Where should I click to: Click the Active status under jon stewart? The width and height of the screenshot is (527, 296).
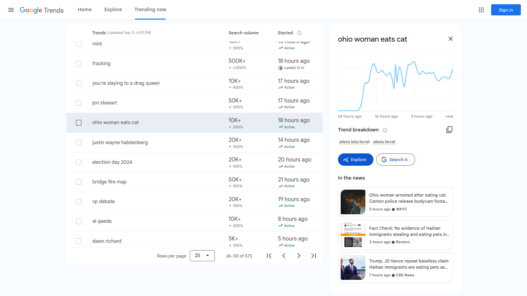click(x=286, y=107)
